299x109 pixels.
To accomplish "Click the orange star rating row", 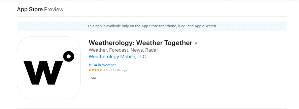I will pyautogui.click(x=95, y=70).
